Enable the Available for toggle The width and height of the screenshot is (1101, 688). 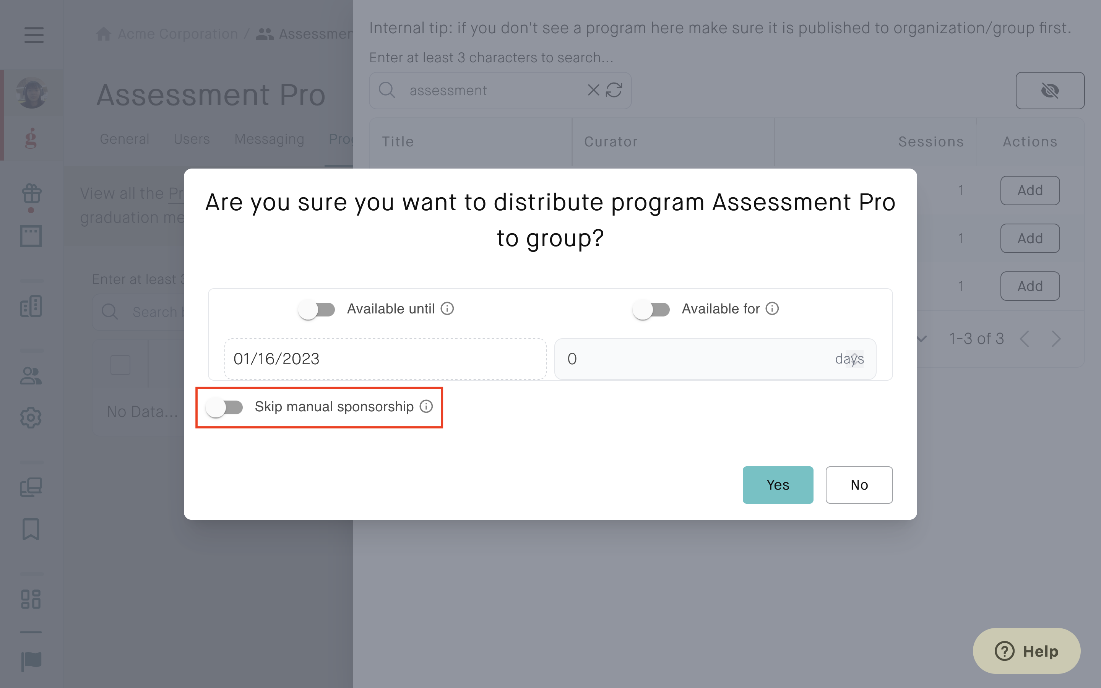coord(651,309)
